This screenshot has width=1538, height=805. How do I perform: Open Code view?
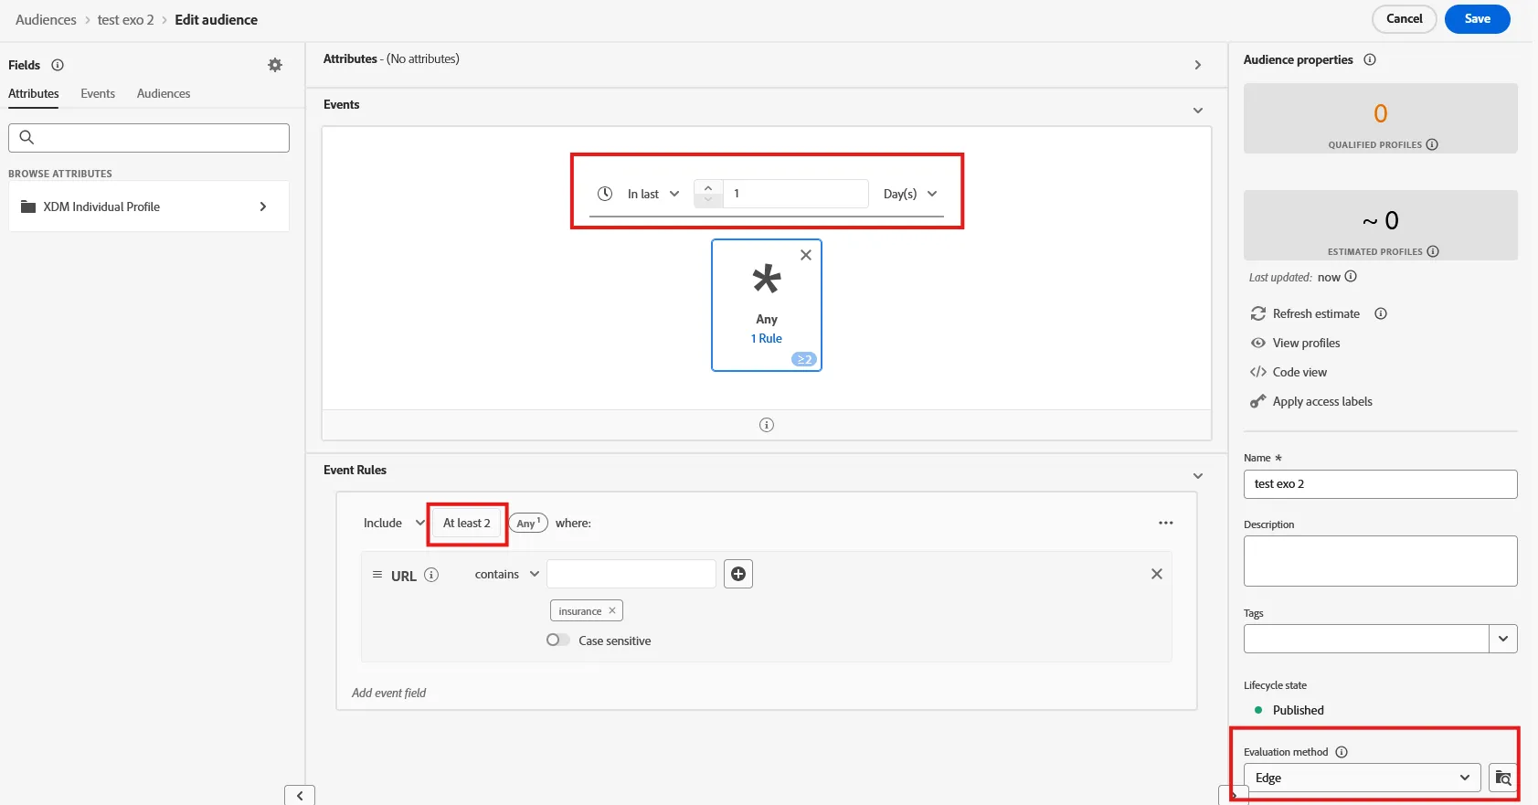coord(1299,372)
